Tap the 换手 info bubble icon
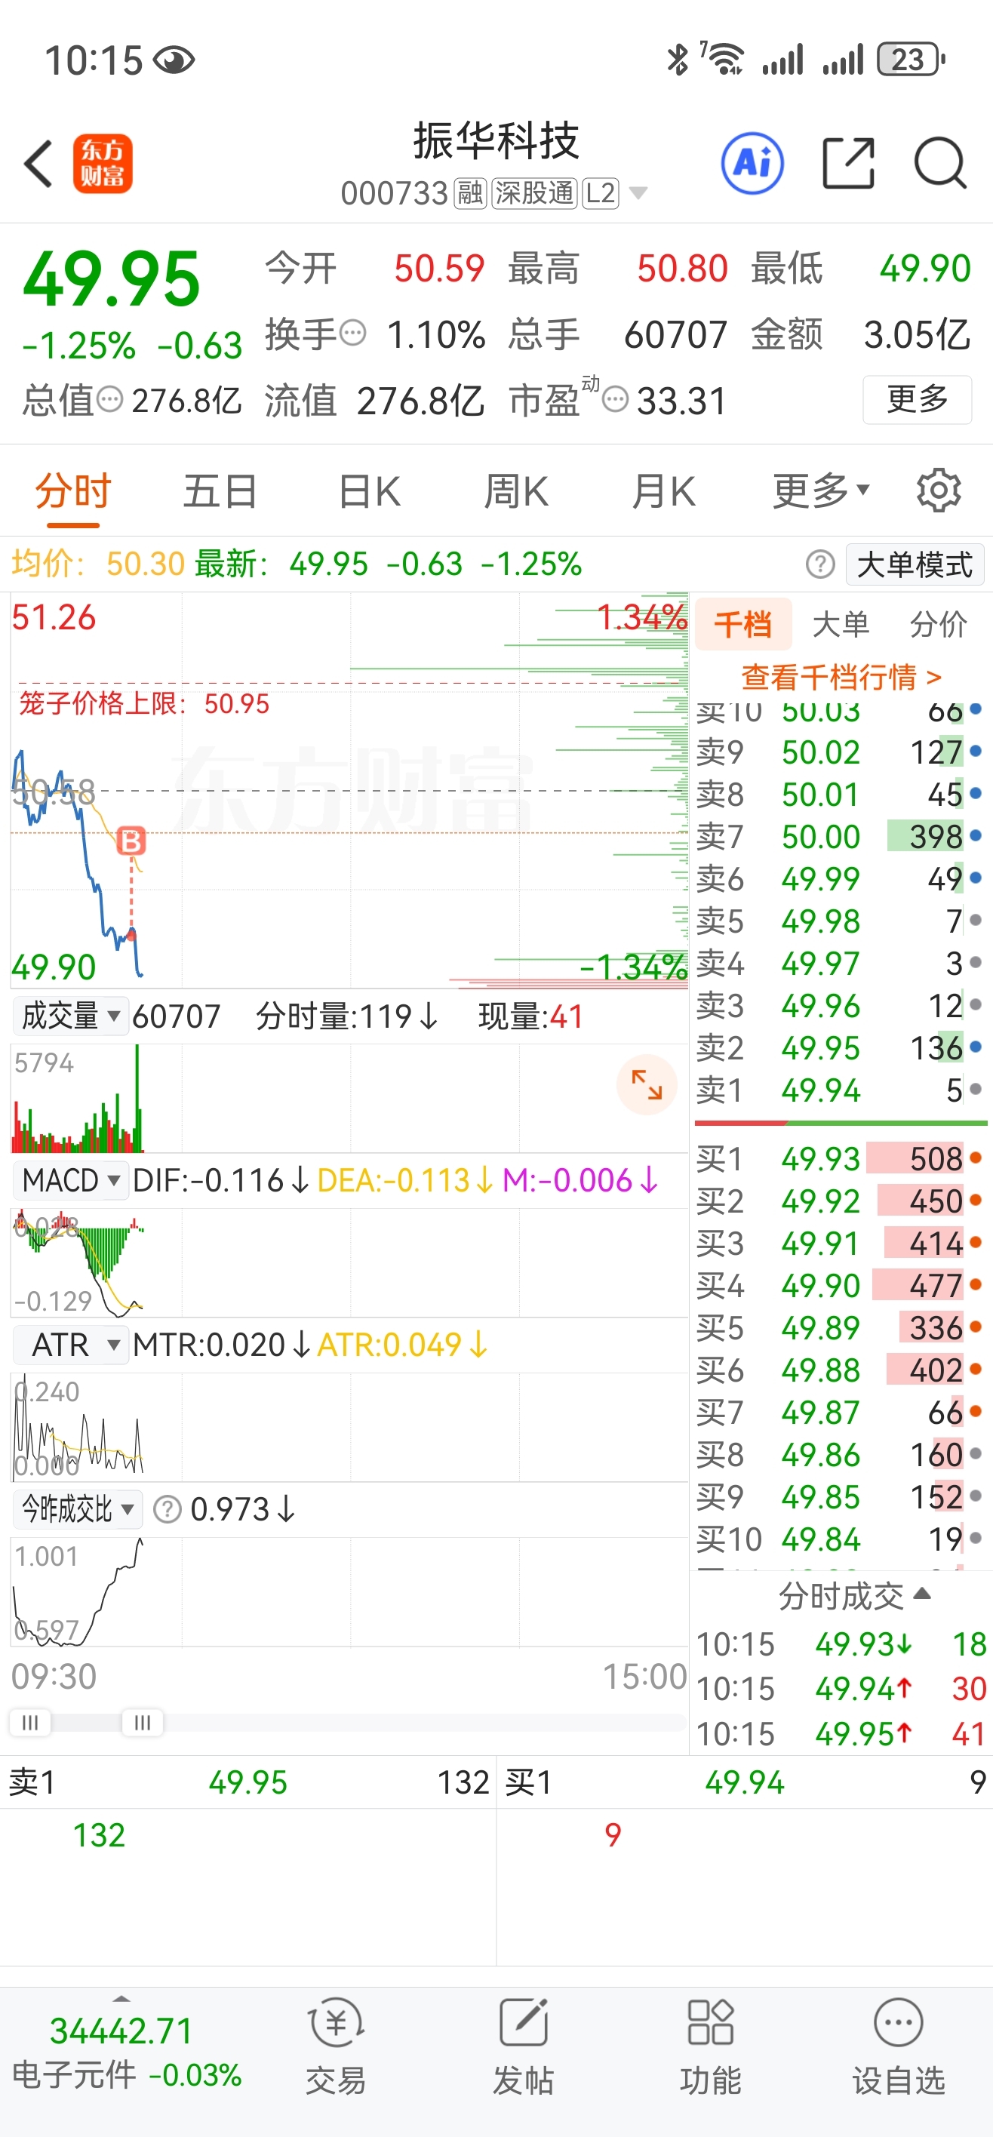 click(x=352, y=333)
